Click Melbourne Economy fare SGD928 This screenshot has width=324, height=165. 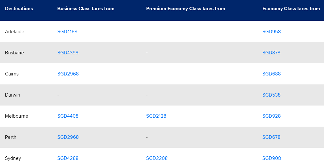[x=271, y=116]
